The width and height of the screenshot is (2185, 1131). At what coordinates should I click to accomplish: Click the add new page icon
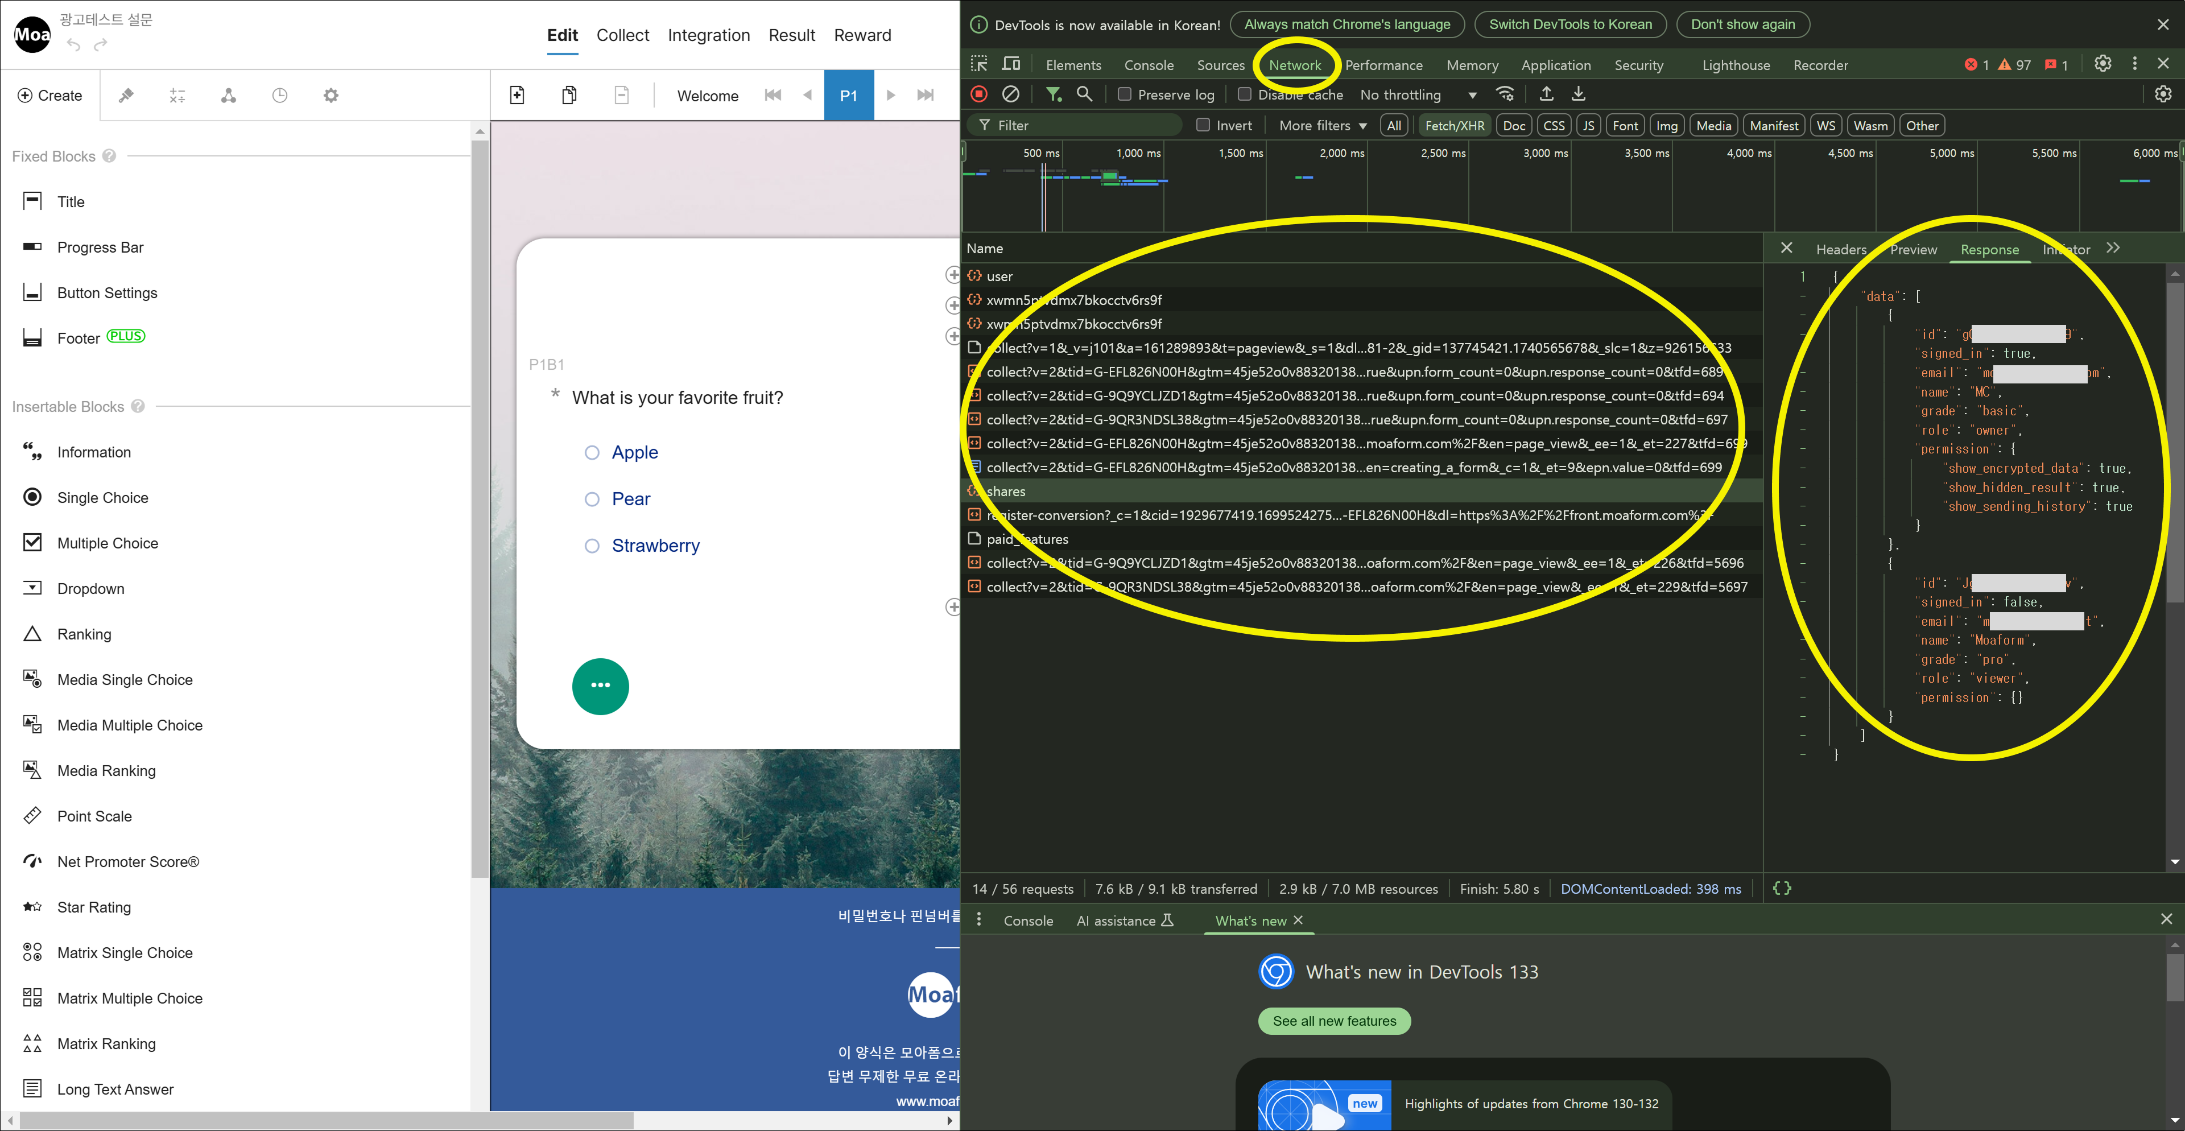click(x=518, y=95)
